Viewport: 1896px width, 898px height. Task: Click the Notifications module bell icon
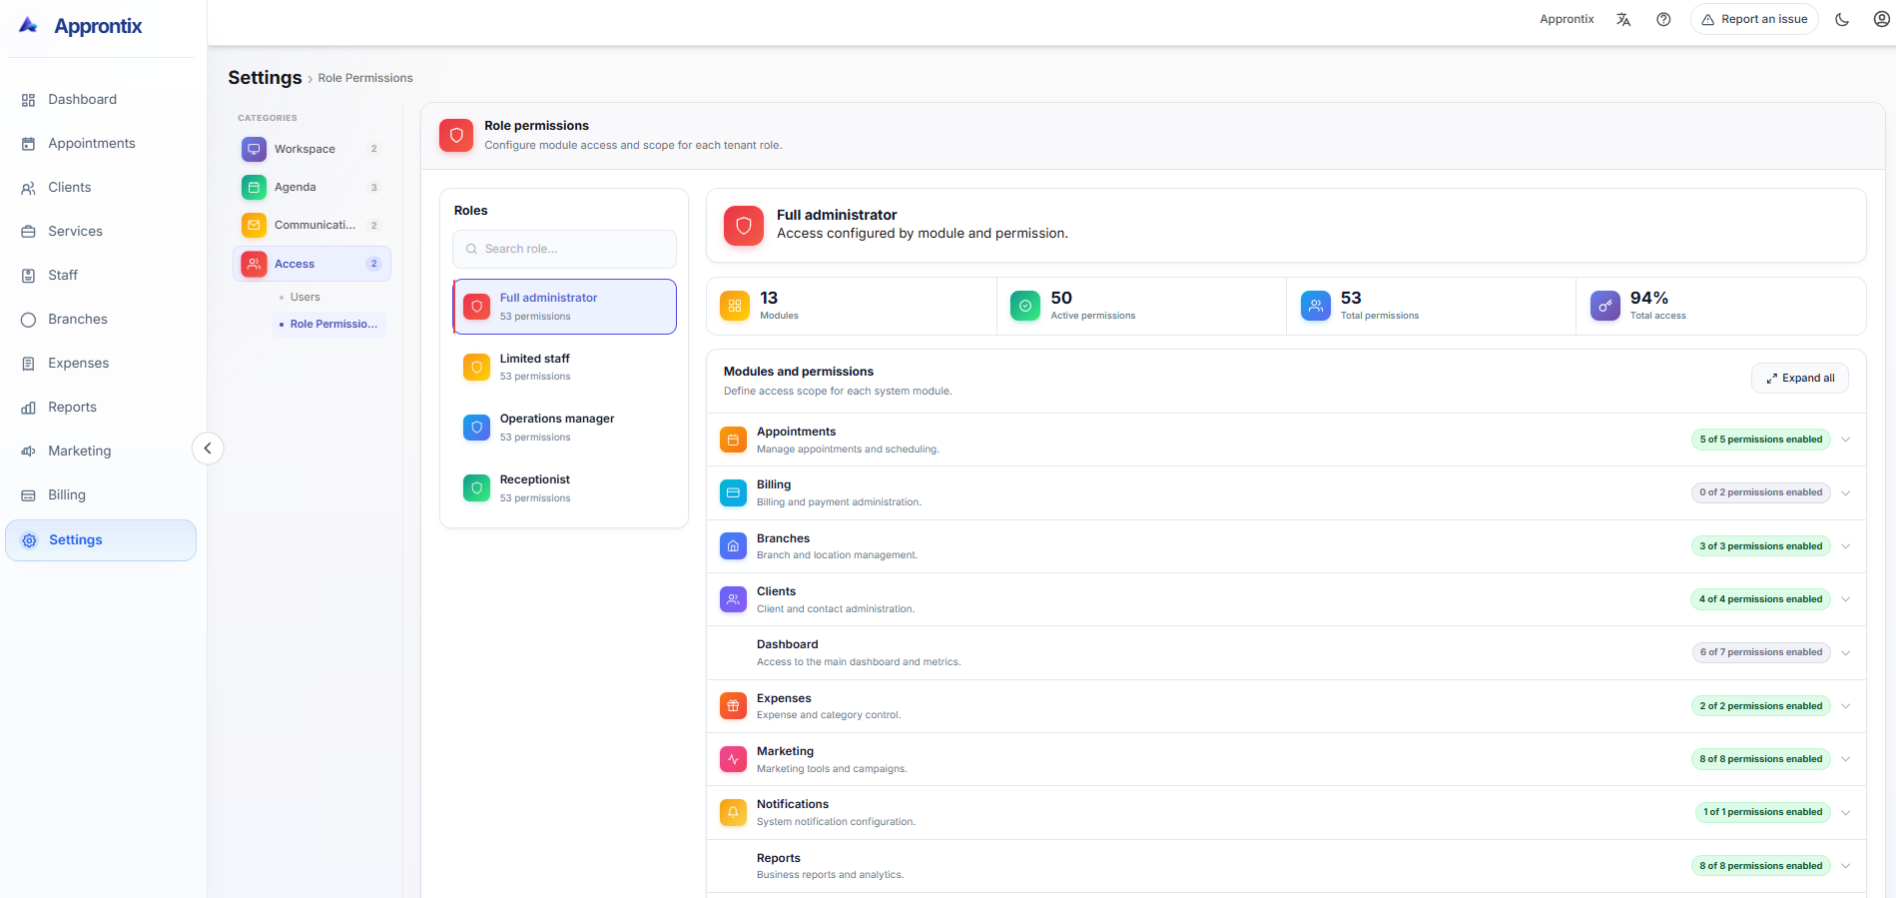pyautogui.click(x=733, y=812)
